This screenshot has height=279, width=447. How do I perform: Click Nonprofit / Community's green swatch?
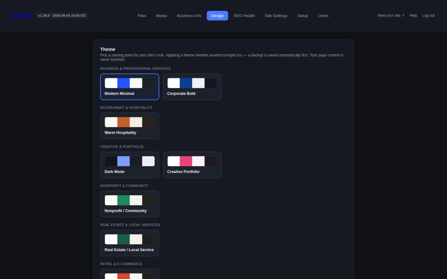click(123, 200)
